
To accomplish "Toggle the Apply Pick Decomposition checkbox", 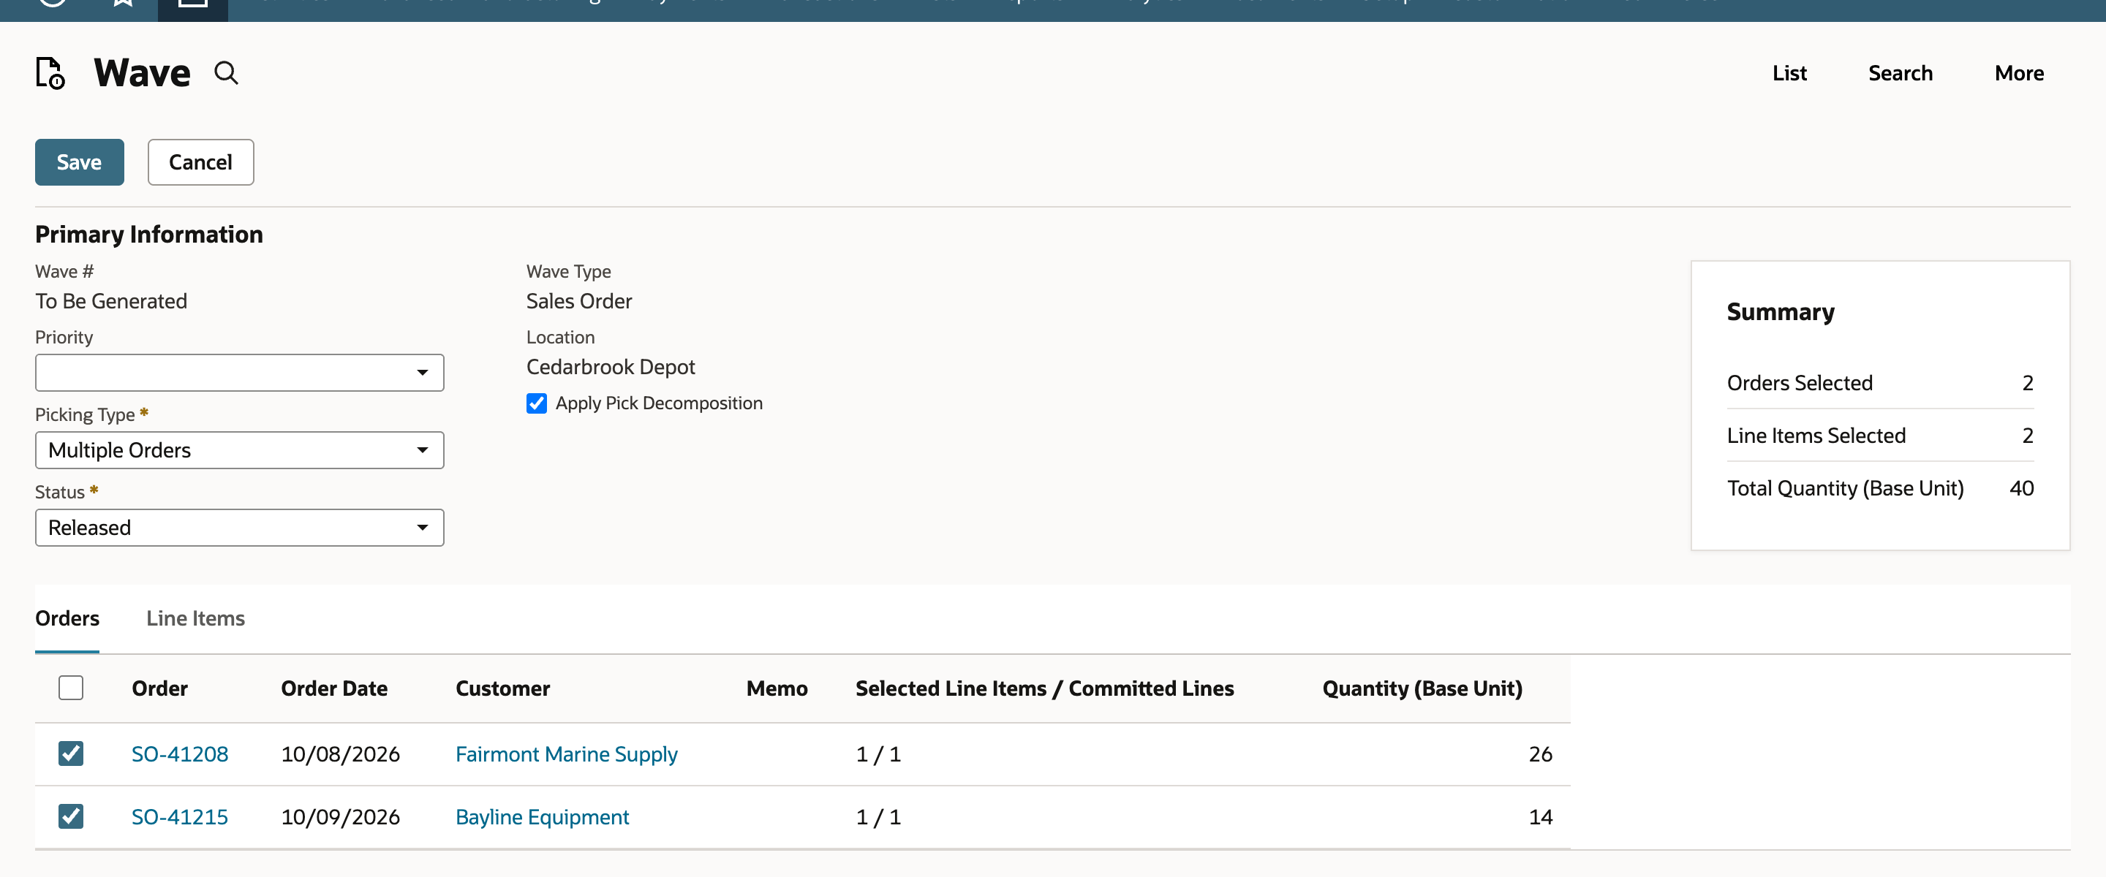I will [x=536, y=403].
